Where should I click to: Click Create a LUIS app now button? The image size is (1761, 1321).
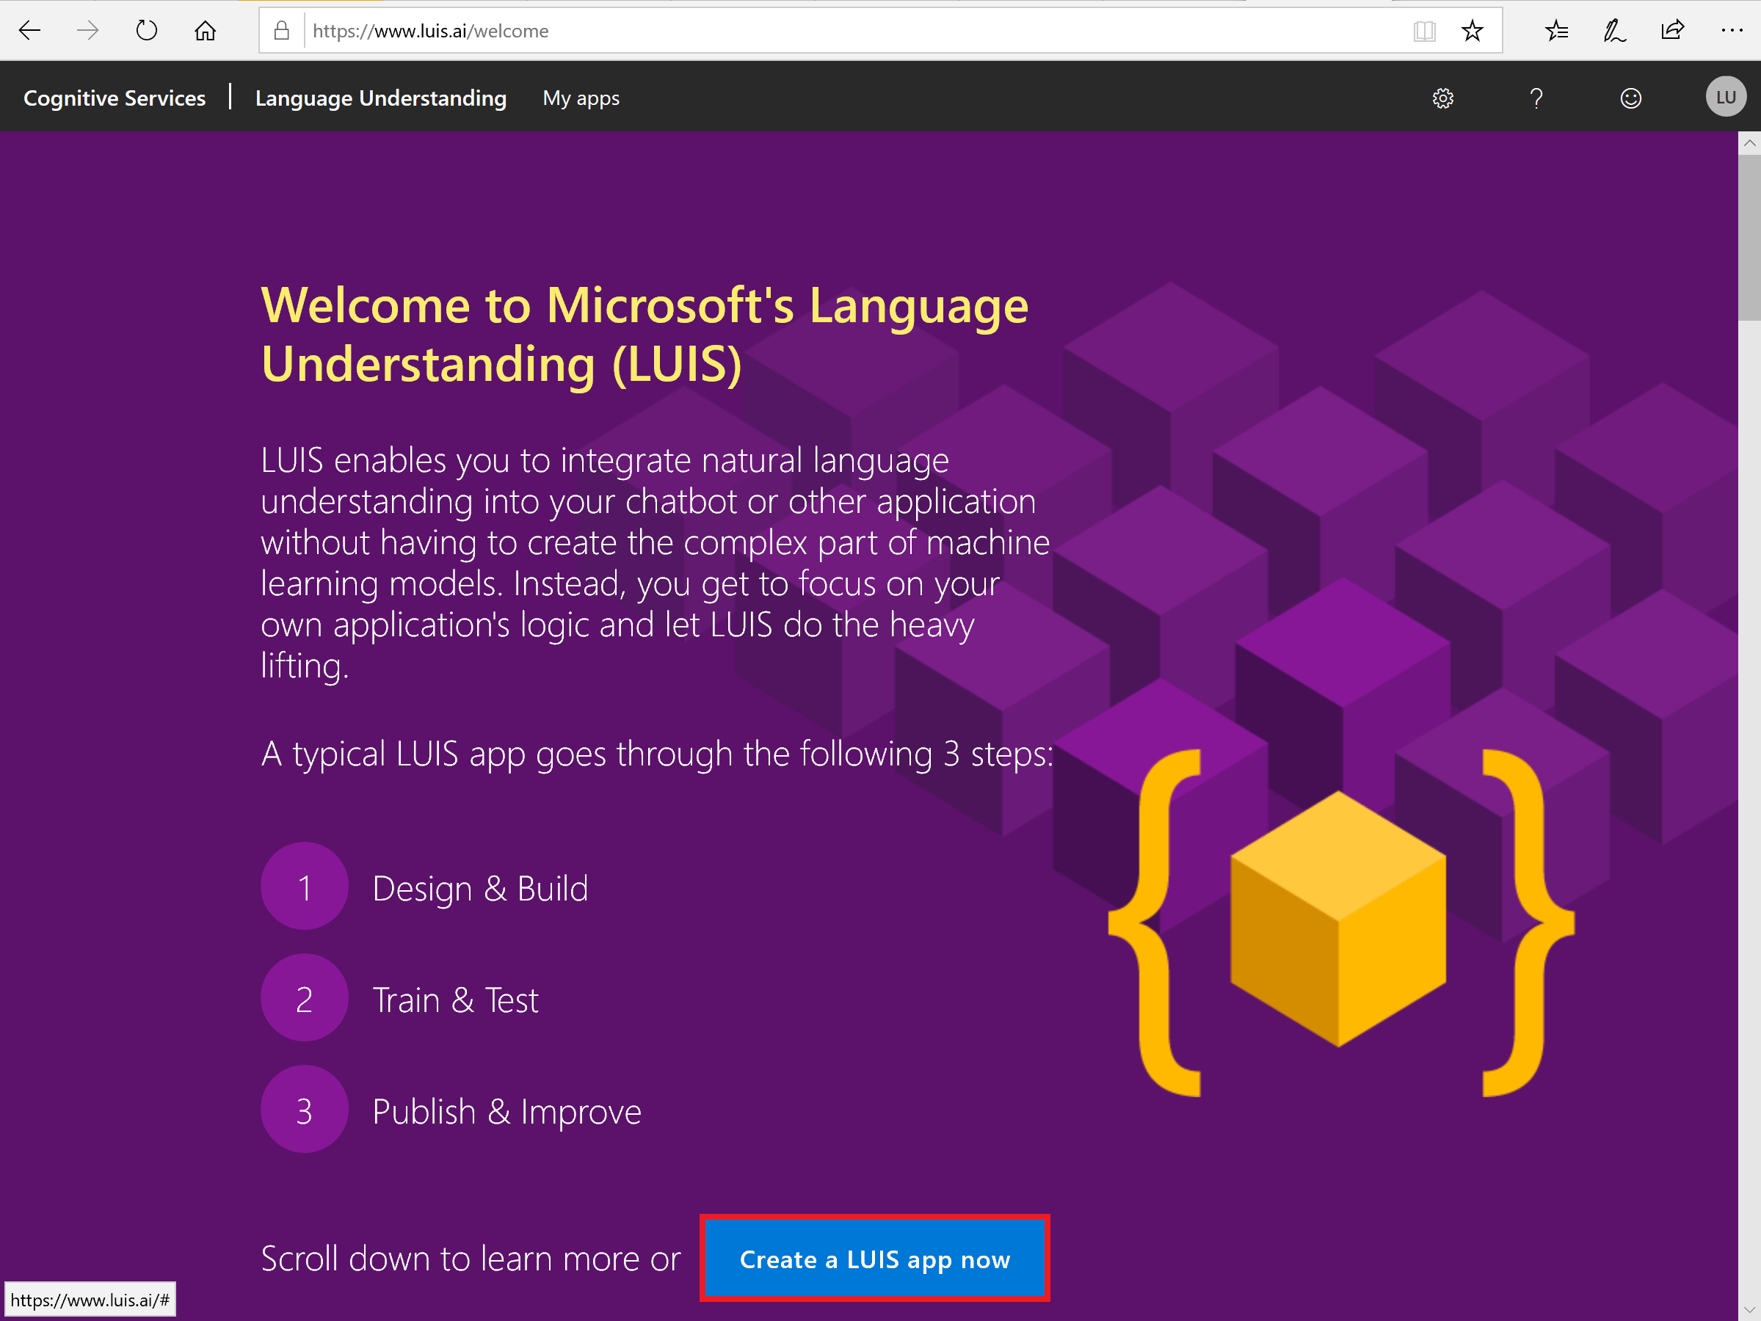pos(875,1259)
